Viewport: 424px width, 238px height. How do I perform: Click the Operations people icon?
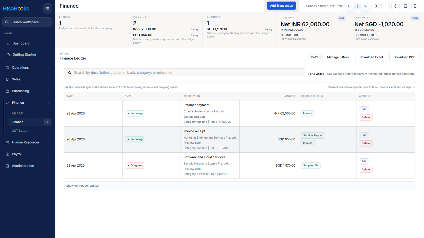pos(7,68)
